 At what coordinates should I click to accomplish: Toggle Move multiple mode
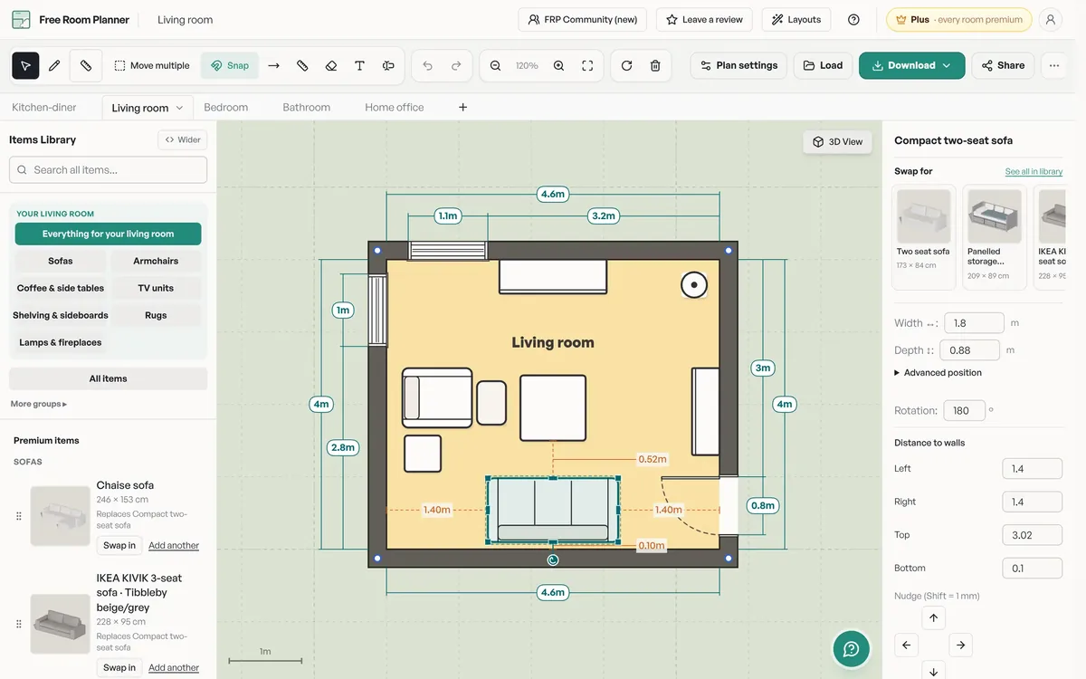152,65
